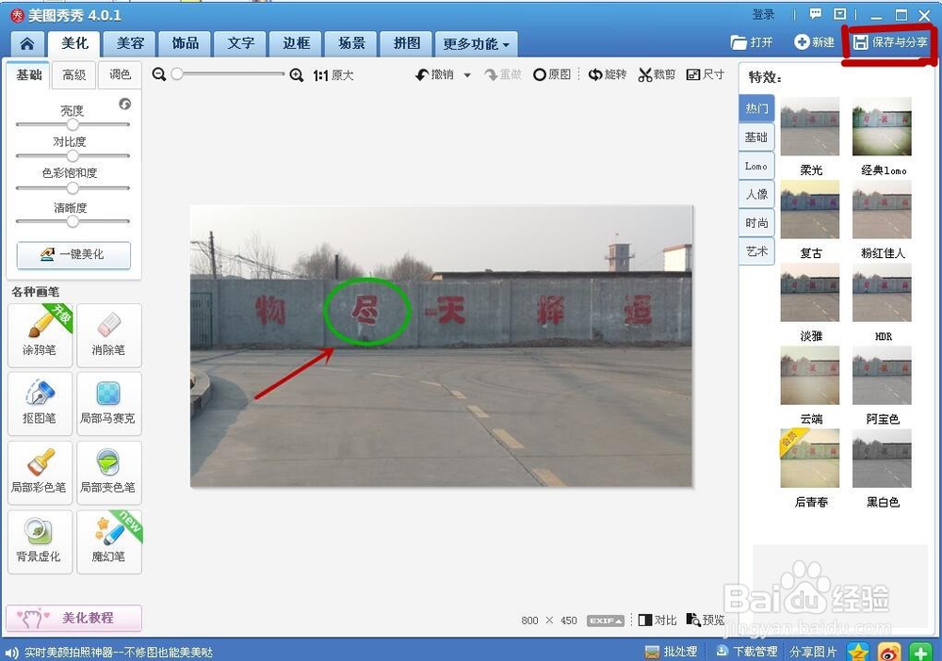Click the 裁剪 crop tool
Image resolution: width=942 pixels, height=661 pixels.
(x=657, y=74)
